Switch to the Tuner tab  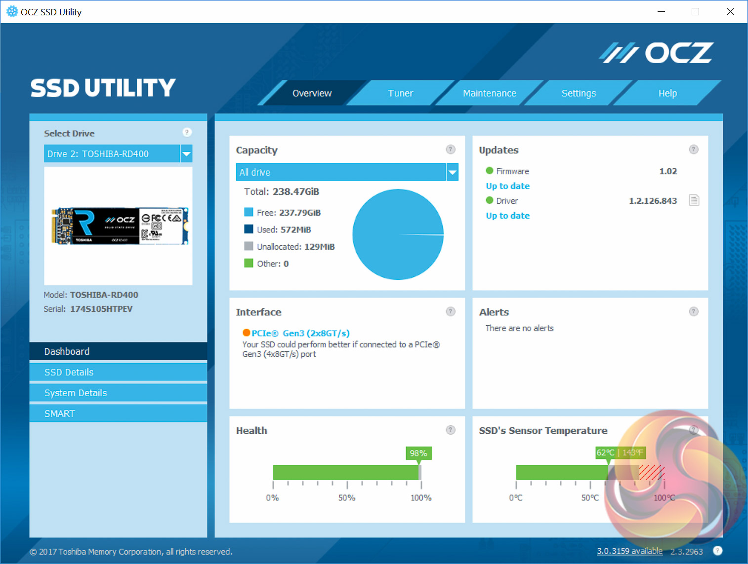point(401,93)
